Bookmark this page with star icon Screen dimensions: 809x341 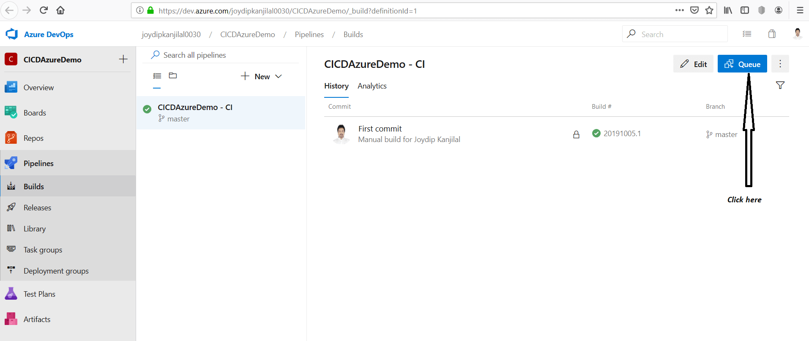pyautogui.click(x=709, y=10)
